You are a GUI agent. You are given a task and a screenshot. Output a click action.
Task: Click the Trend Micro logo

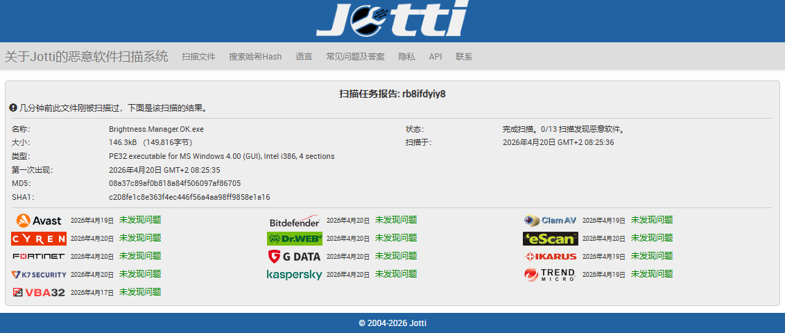550,275
